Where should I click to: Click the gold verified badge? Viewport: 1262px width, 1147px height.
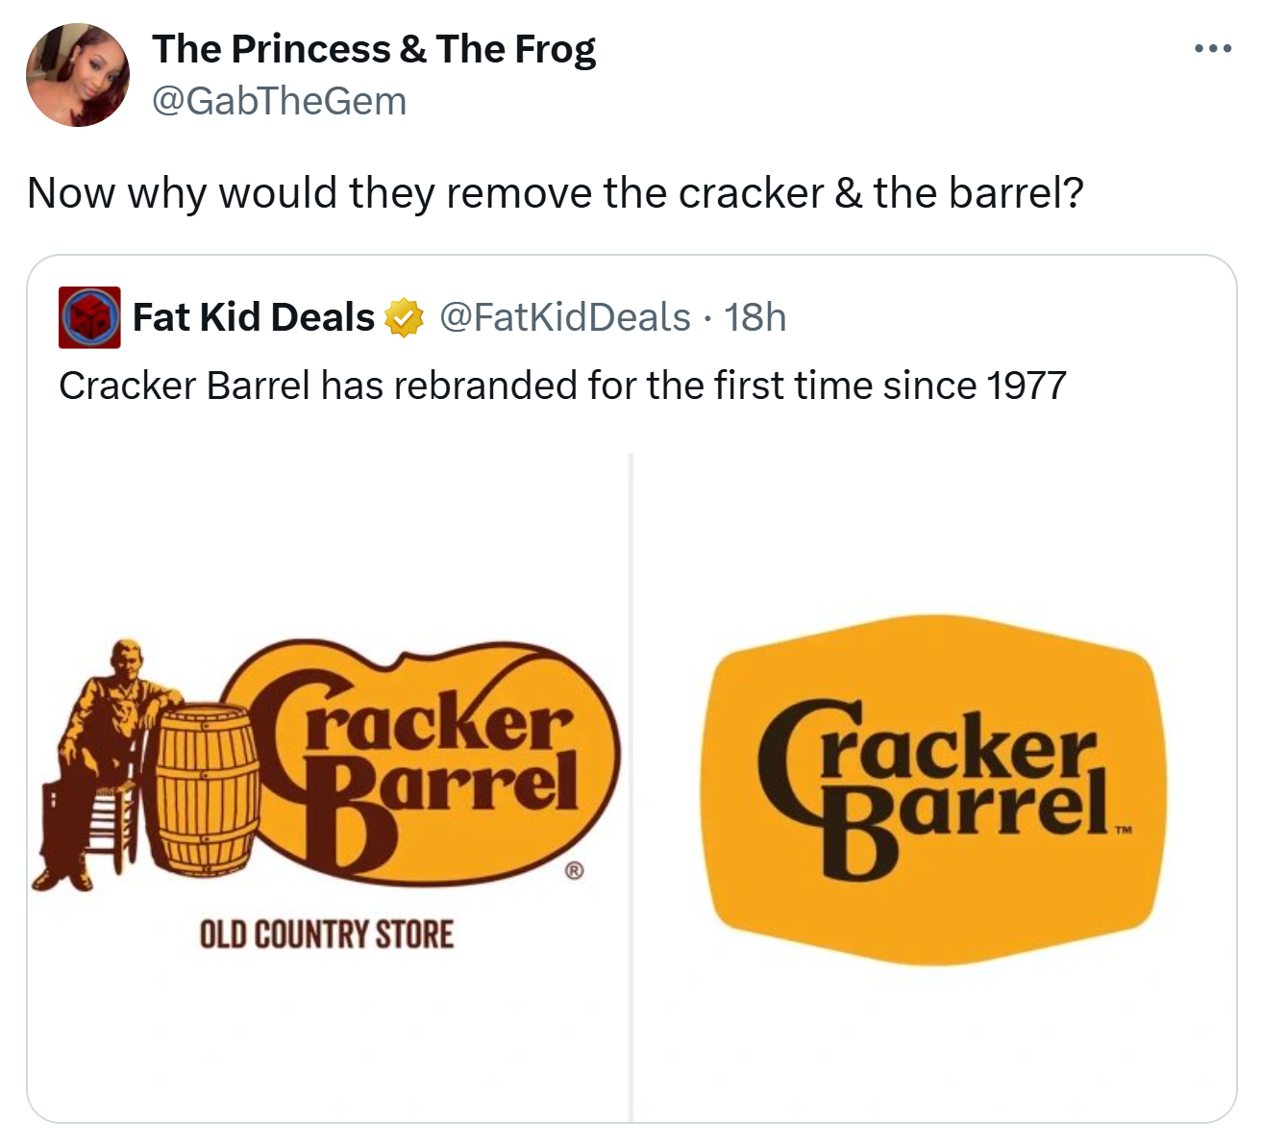coord(405,318)
